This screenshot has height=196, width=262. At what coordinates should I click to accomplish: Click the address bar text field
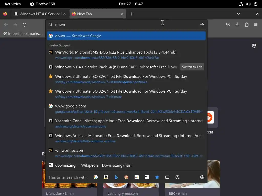126,25
